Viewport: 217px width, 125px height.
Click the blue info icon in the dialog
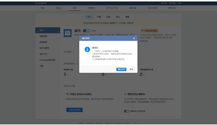(87, 49)
